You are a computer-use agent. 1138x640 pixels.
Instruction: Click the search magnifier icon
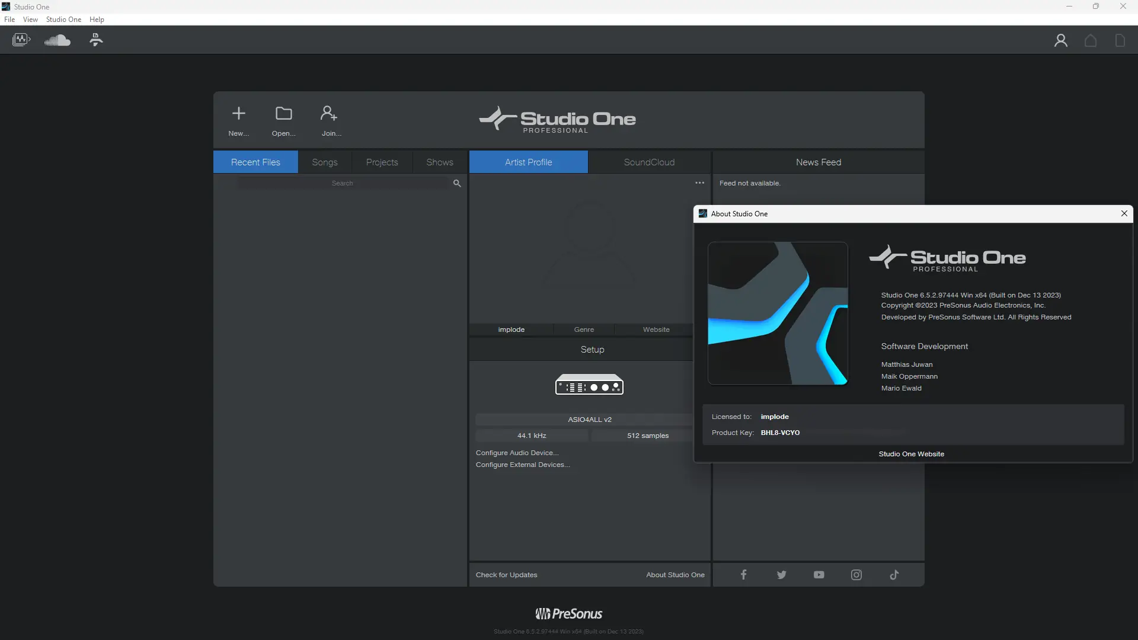pos(456,183)
